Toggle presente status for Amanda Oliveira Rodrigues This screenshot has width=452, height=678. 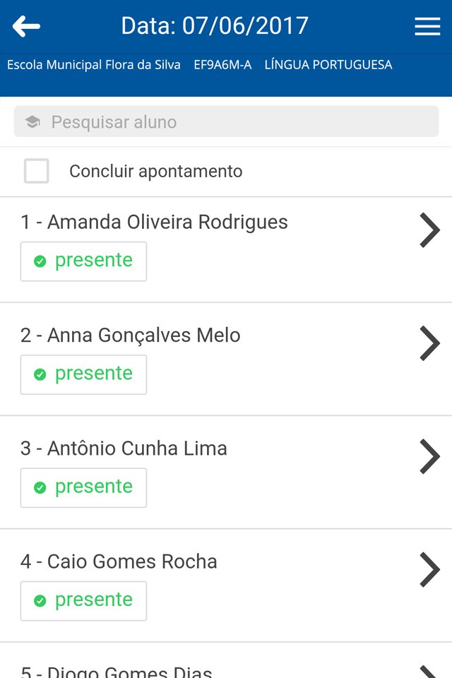click(83, 261)
